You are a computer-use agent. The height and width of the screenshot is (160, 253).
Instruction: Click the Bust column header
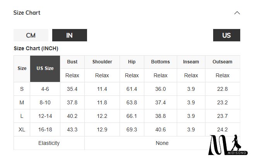(72, 62)
